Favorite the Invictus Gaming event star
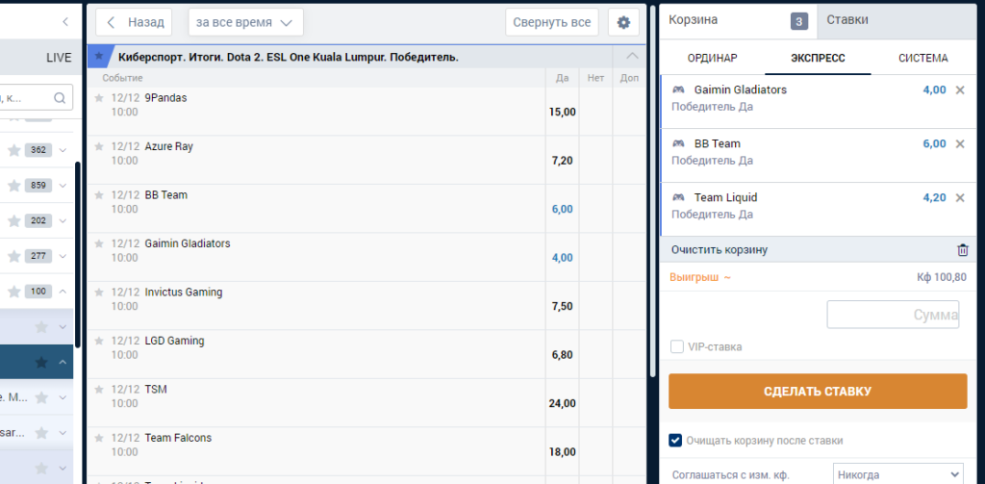The height and width of the screenshot is (484, 985). pyautogui.click(x=99, y=293)
